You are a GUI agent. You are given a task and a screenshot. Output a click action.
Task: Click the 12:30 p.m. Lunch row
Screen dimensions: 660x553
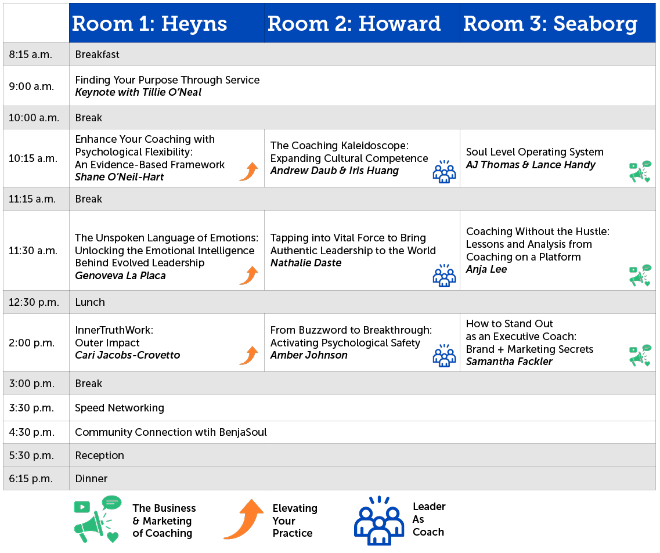[329, 302]
